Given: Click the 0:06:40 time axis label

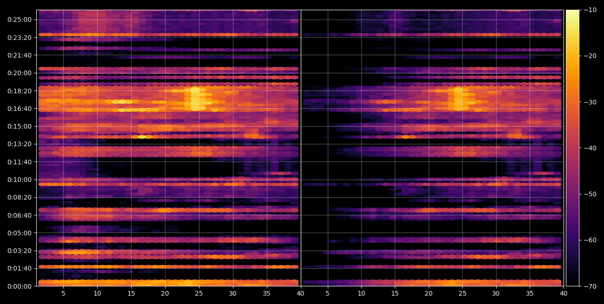Looking at the screenshot, I should (20, 215).
